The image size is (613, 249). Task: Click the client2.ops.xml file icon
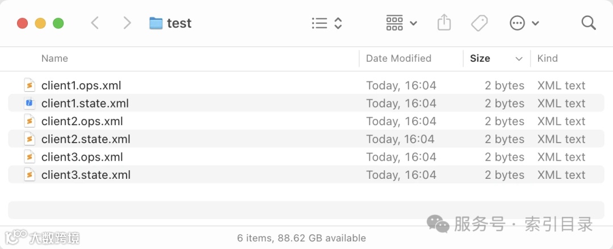pos(30,121)
